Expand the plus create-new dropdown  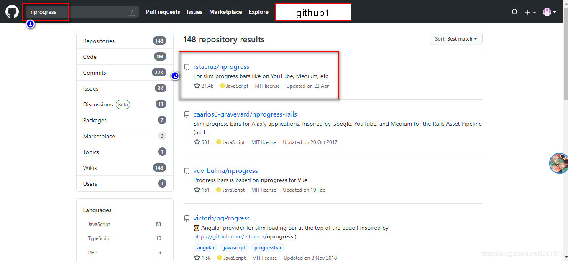pyautogui.click(x=530, y=12)
